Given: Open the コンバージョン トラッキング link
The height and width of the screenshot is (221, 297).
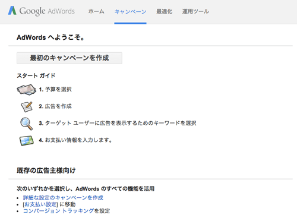Looking at the screenshot, I should tap(58, 211).
